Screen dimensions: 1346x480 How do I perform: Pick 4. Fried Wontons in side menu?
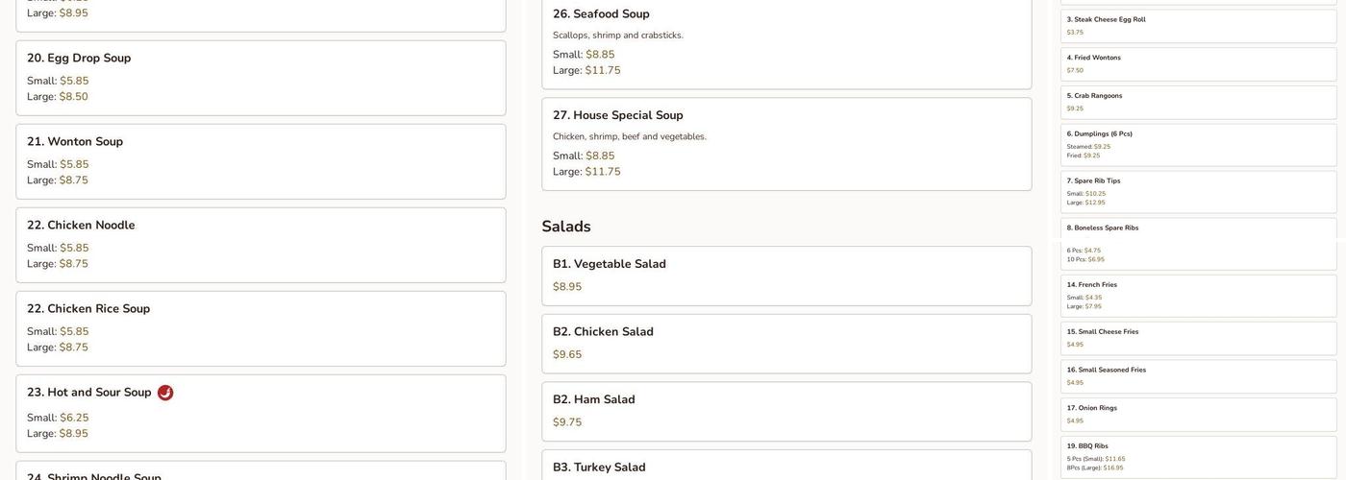(1198, 64)
